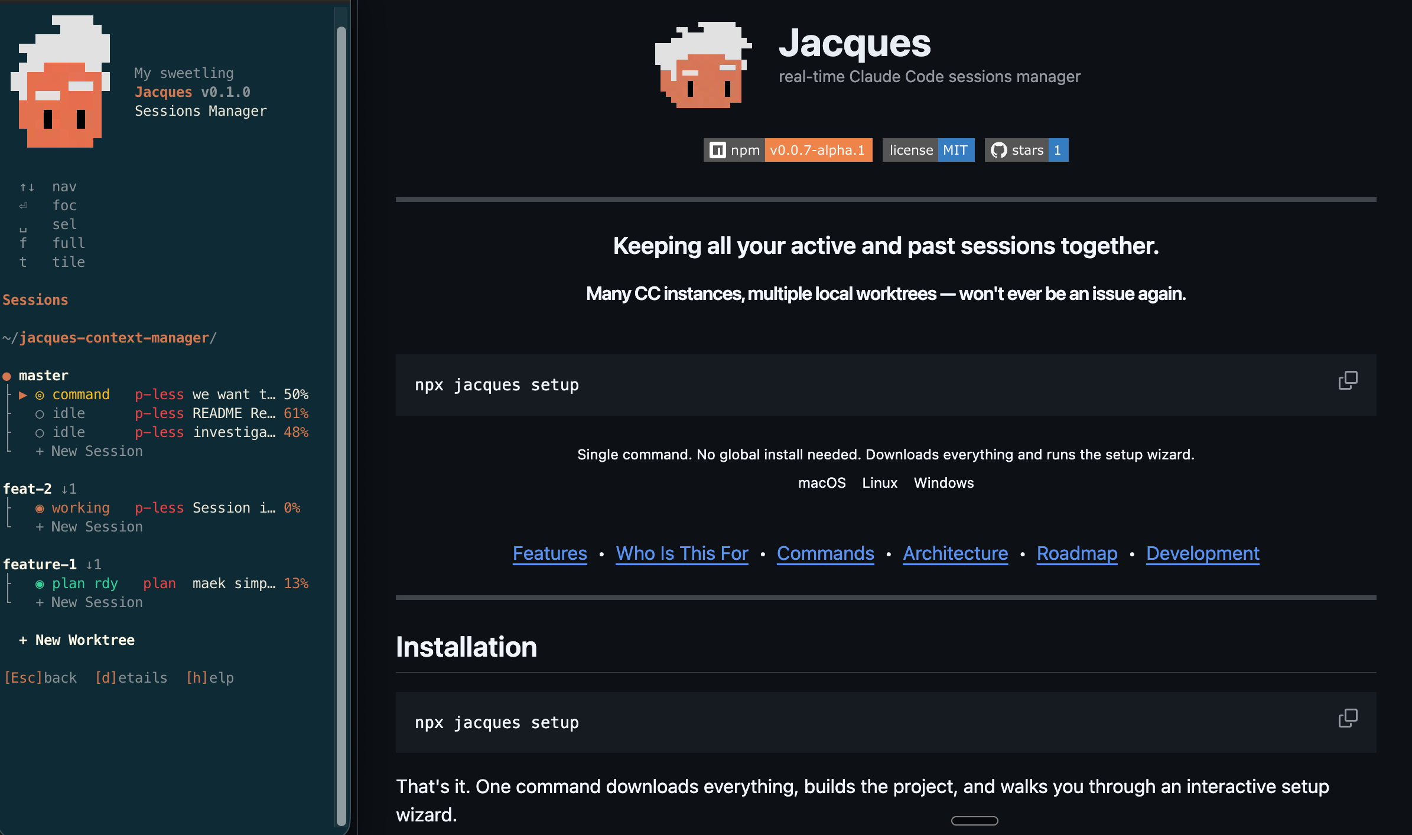This screenshot has height=835, width=1412.
Task: Click the 'macOS' platform label
Action: 822,483
